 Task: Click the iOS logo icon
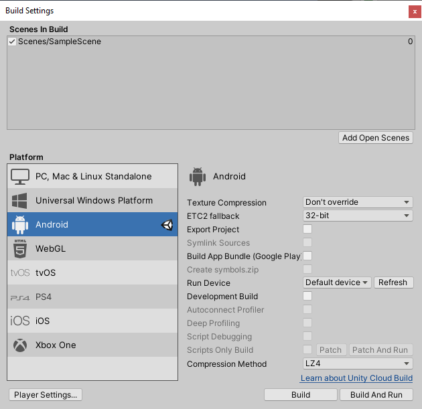[20, 321]
